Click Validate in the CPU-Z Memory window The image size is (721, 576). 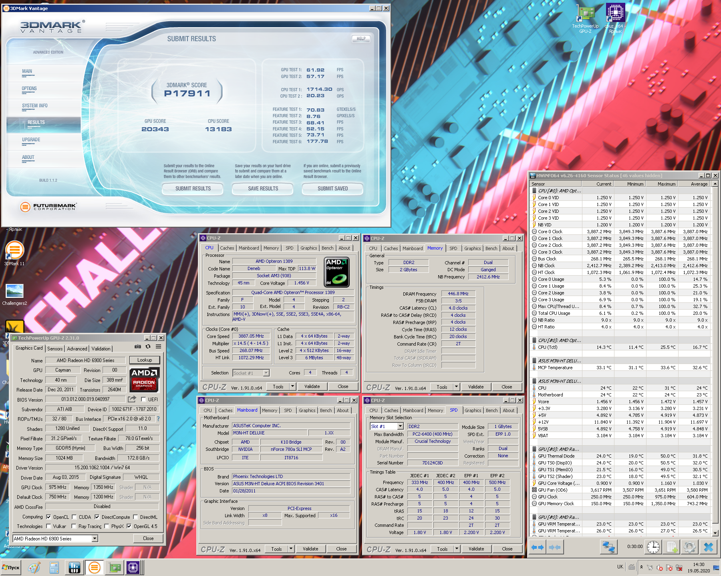pos(476,387)
